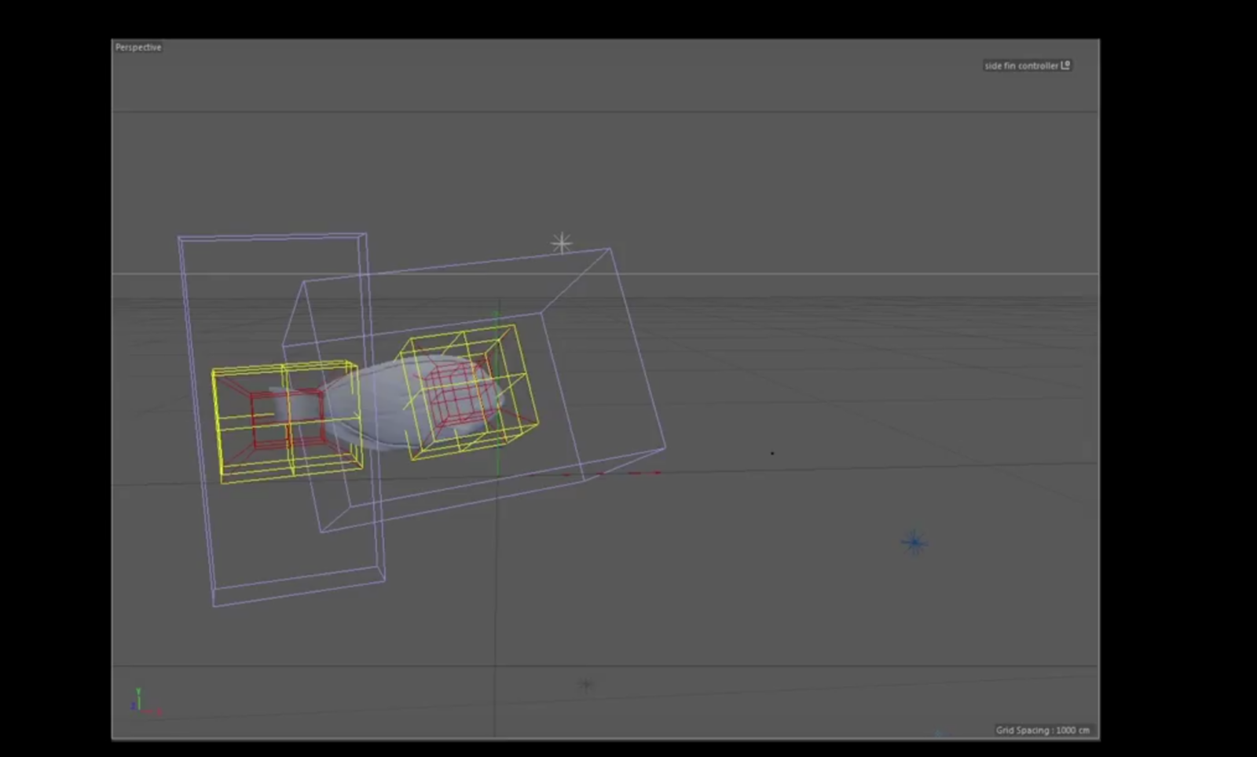Select the blue star null object
Viewport: 1257px width, 757px height.
click(914, 543)
